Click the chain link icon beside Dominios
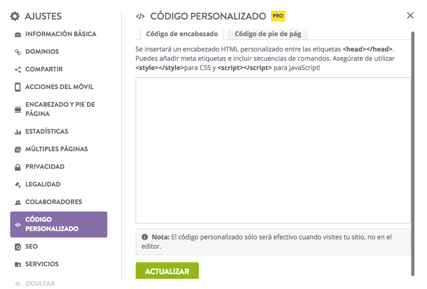 (x=18, y=52)
